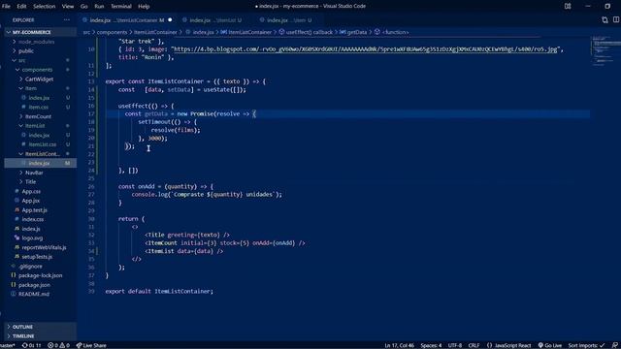Open the View menu
The image size is (621, 349).
tap(68, 6)
